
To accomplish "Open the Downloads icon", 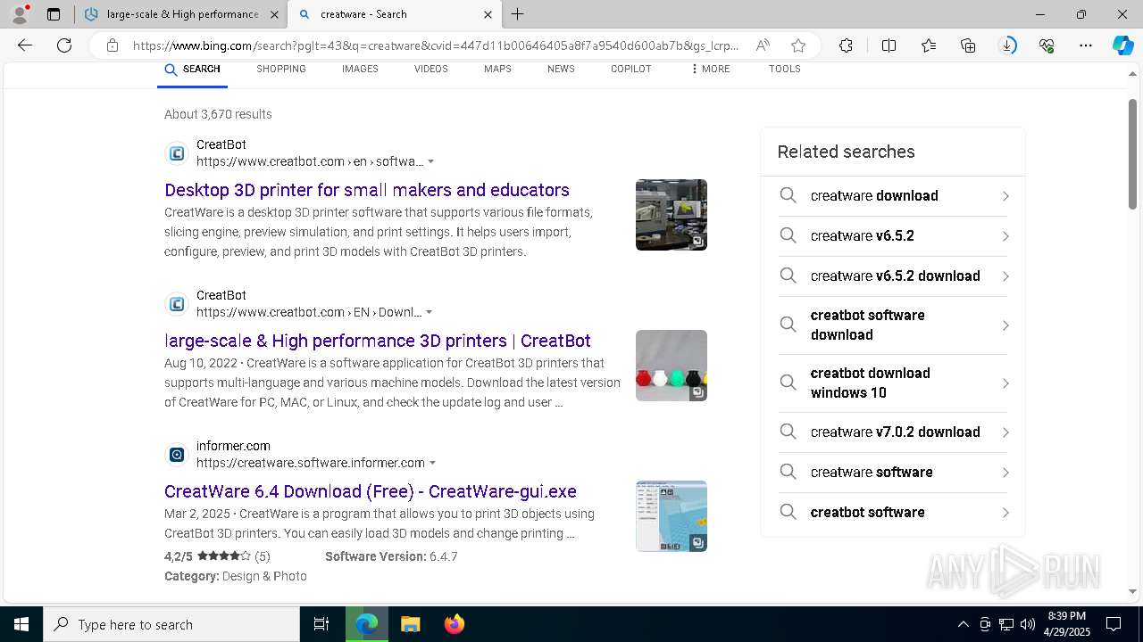I will [x=1007, y=45].
